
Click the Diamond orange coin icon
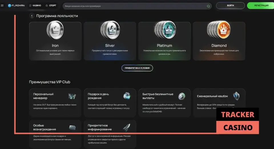[x=219, y=30]
